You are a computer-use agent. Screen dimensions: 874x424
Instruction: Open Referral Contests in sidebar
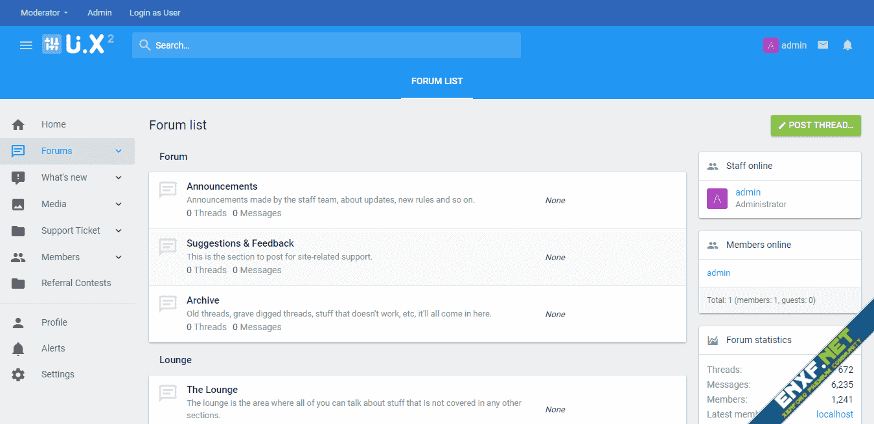pyautogui.click(x=76, y=284)
